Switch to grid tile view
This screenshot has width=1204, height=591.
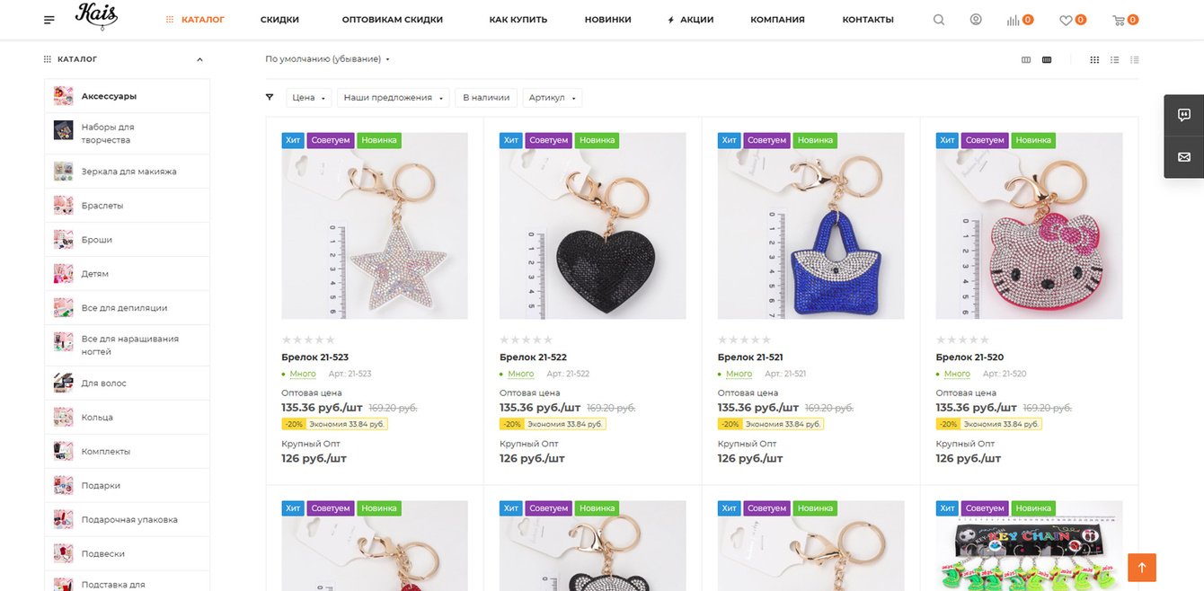click(x=1094, y=60)
